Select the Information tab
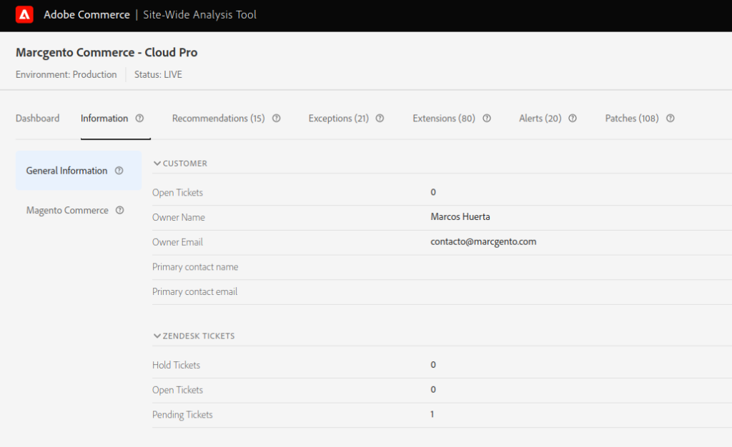The width and height of the screenshot is (732, 447). tap(104, 119)
